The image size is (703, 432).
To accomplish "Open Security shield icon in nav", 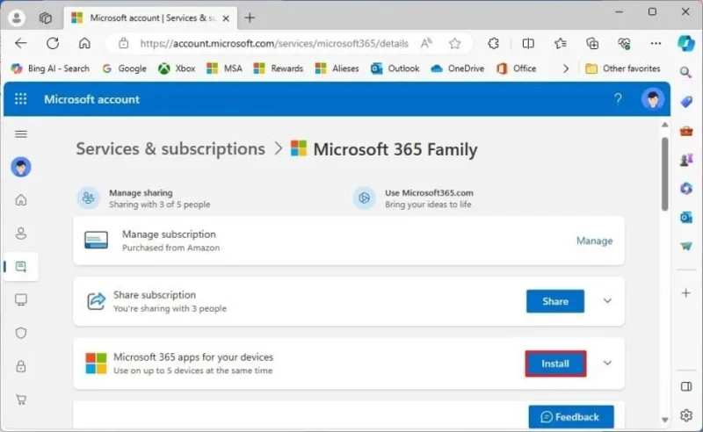I will [x=20, y=333].
